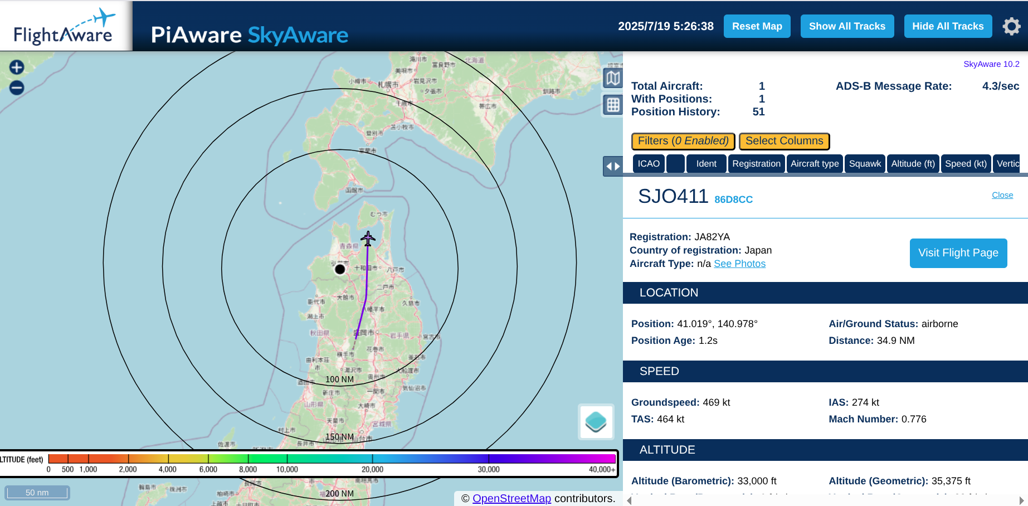Click the SJO411 callsign heading

coord(673,196)
